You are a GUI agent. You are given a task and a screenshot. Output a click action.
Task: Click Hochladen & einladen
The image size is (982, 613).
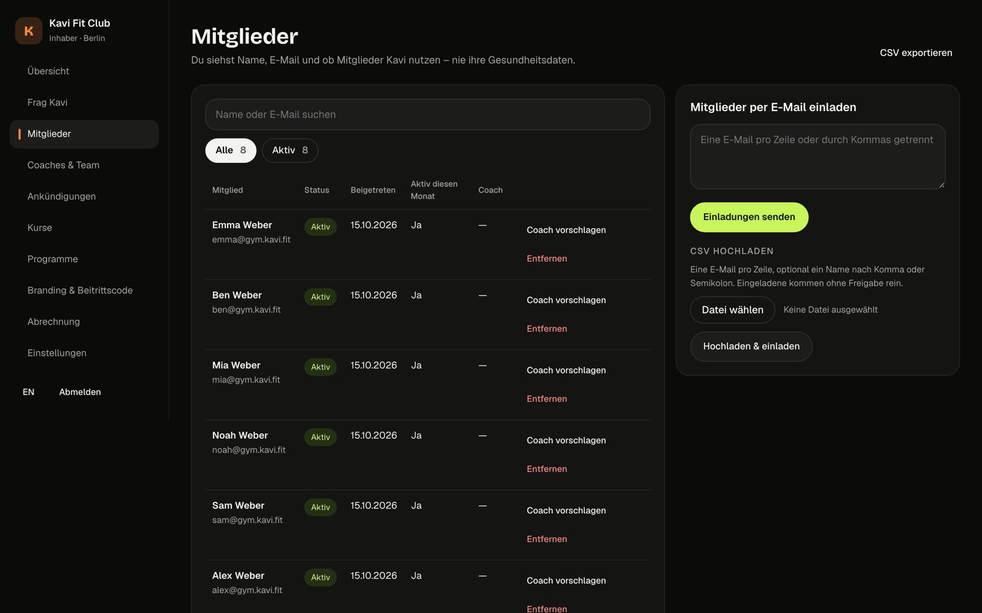point(751,346)
